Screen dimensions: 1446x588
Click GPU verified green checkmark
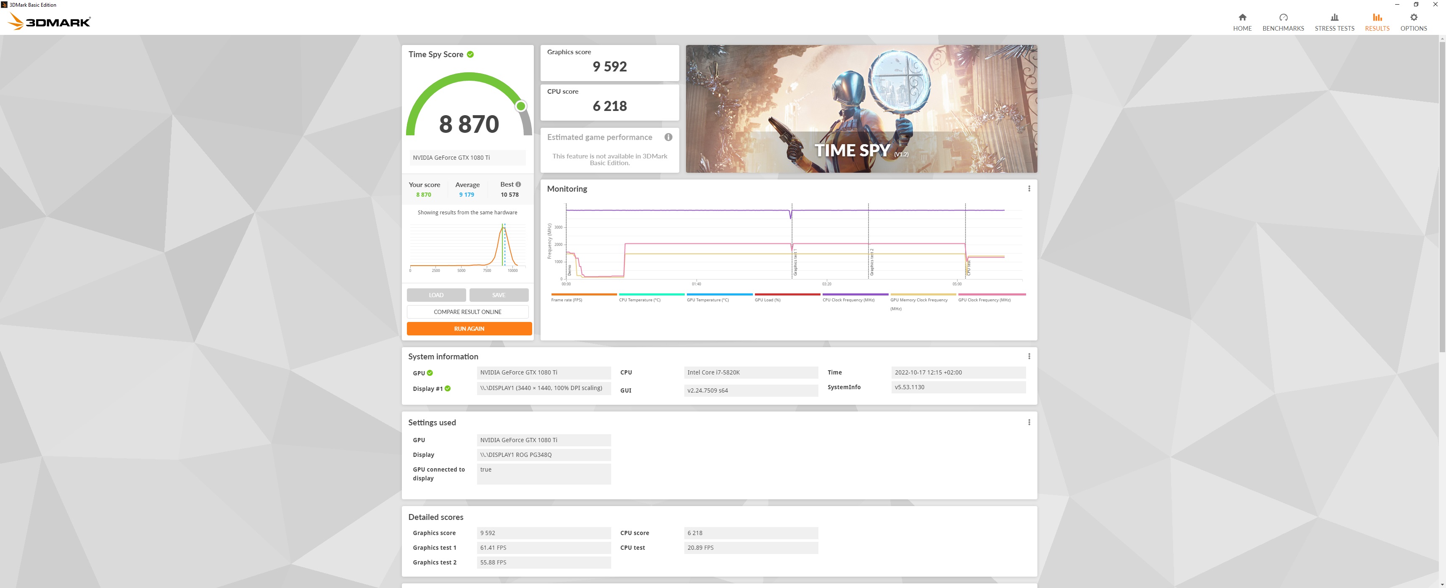coord(430,372)
